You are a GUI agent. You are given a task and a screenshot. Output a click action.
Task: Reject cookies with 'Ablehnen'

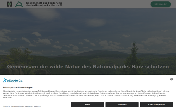tap(122, 104)
